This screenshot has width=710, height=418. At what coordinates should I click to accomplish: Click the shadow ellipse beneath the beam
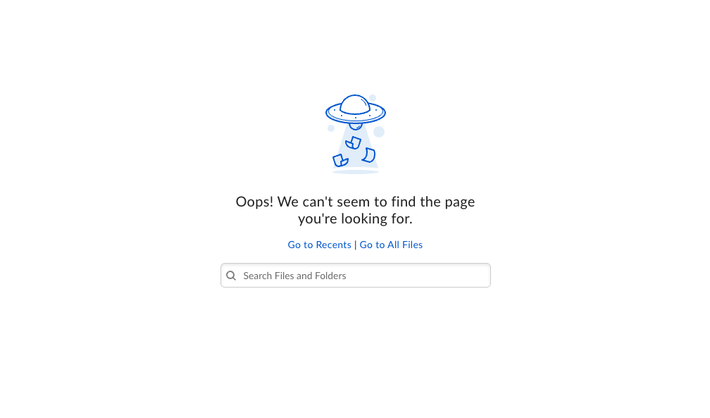(356, 172)
